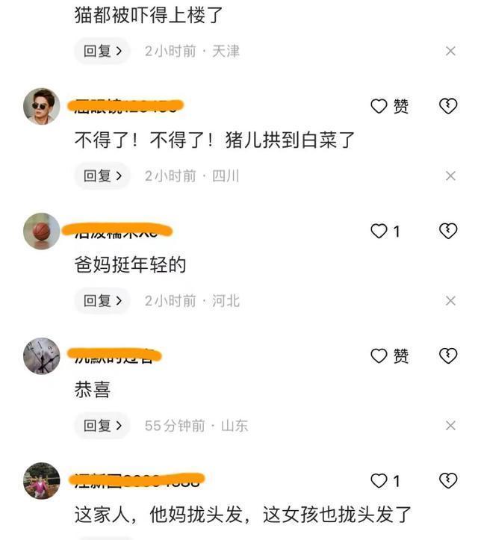This screenshot has height=540, width=478.
Task: Reply to the 猫都被吓得上楼了 comment
Action: (x=102, y=51)
